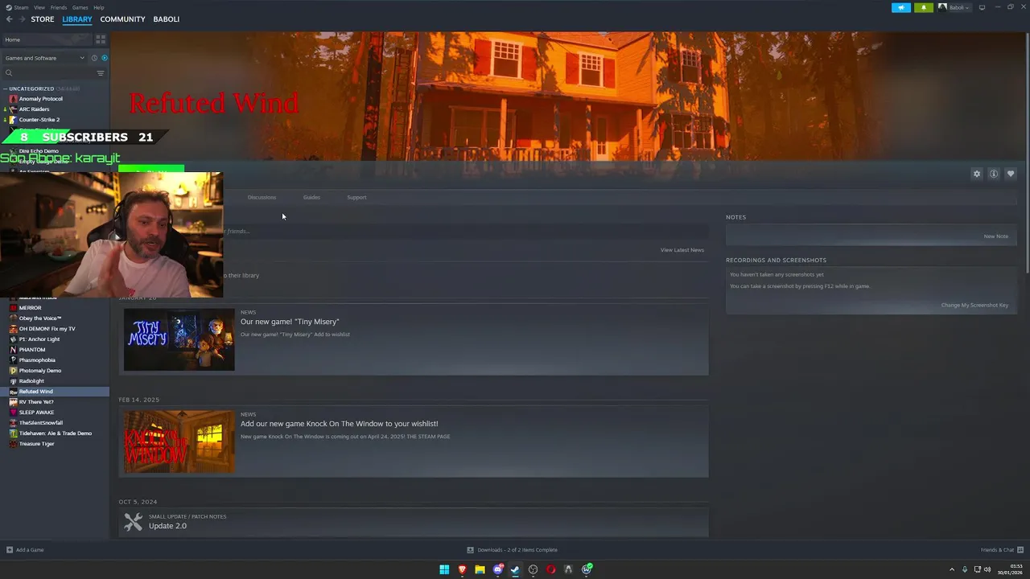
Task: Open File Explorer from the taskbar
Action: coord(480,569)
